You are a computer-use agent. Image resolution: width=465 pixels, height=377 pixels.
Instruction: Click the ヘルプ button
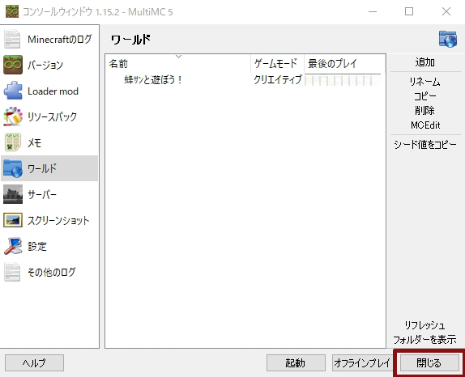click(x=34, y=362)
